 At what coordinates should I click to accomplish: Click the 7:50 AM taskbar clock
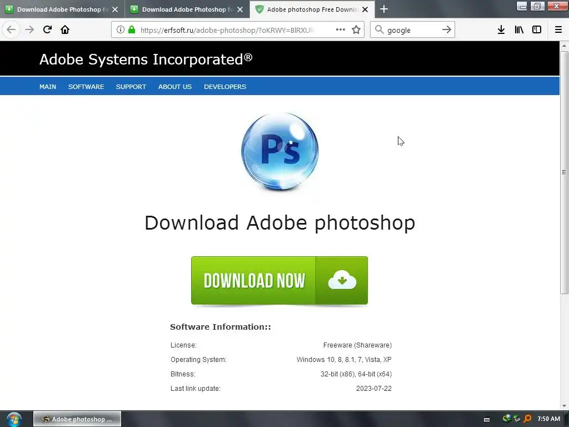(x=548, y=419)
